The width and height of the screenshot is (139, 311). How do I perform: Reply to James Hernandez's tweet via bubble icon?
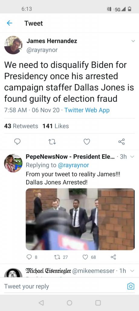[x=18, y=142]
